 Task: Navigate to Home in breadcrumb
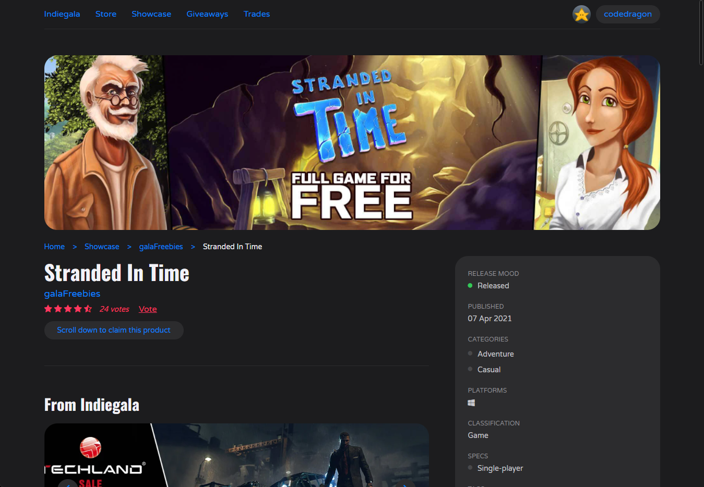tap(54, 247)
